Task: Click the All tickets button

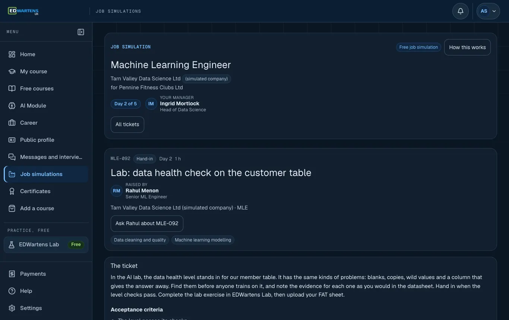Action: 127,125
